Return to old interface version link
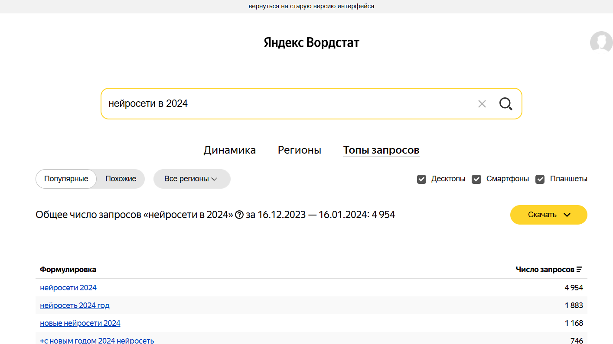This screenshot has height=344, width=613. [x=311, y=6]
